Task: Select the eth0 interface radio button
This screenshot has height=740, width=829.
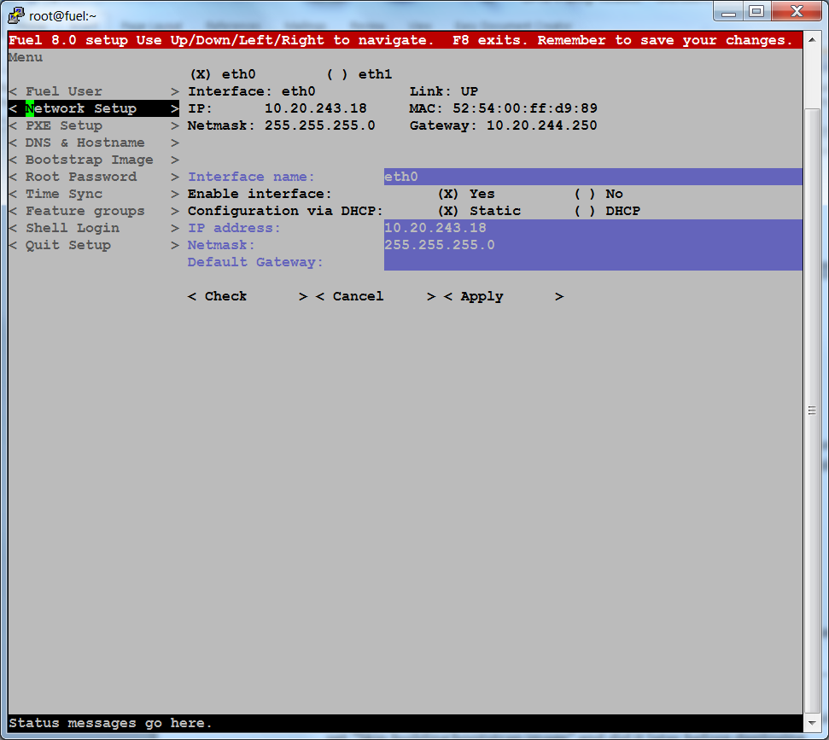Action: point(223,74)
